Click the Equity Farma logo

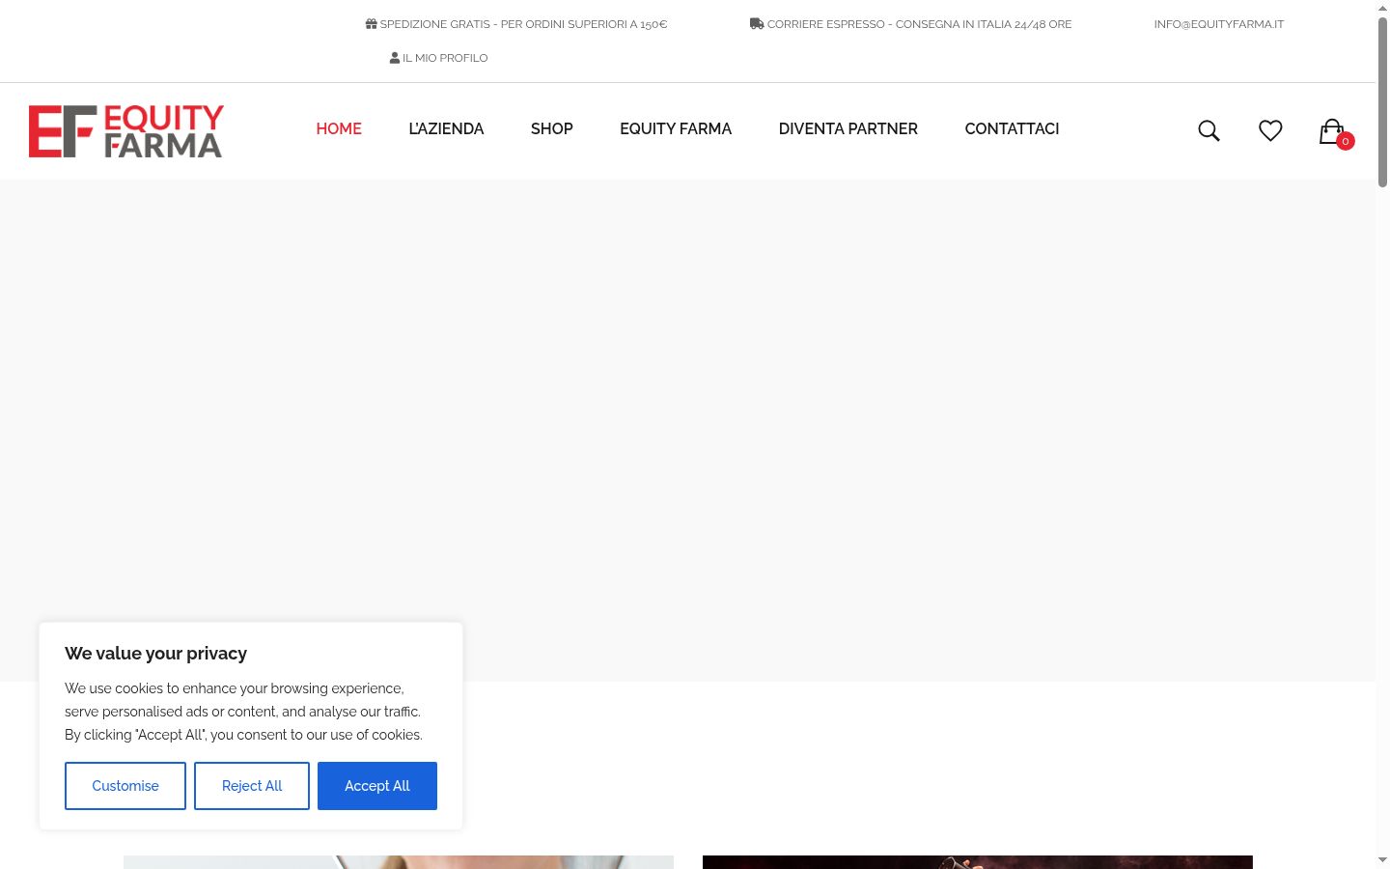[126, 130]
